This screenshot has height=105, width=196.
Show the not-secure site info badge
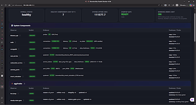click(x=17, y=5)
